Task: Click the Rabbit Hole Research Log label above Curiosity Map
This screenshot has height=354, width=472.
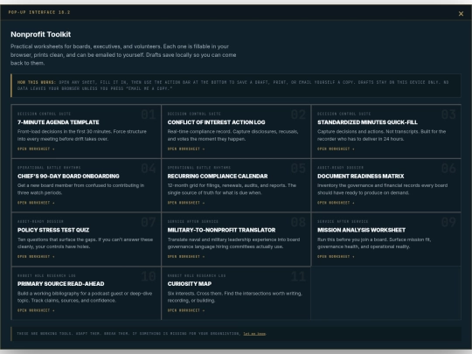Action: coord(197,275)
